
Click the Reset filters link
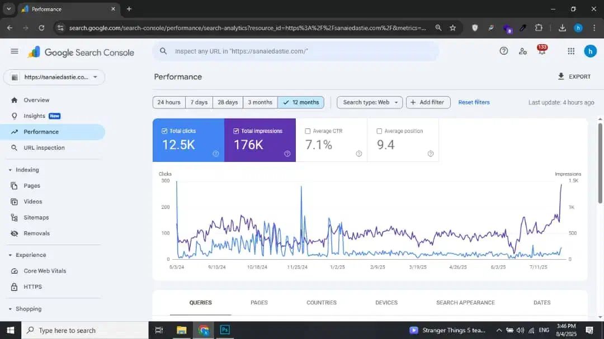pyautogui.click(x=474, y=102)
